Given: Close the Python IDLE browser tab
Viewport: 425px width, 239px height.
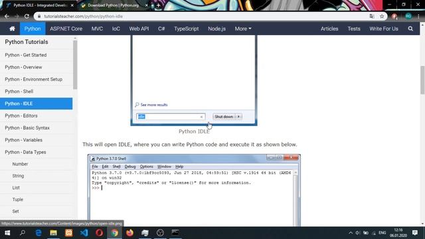Looking at the screenshot, I should tap(72, 5).
